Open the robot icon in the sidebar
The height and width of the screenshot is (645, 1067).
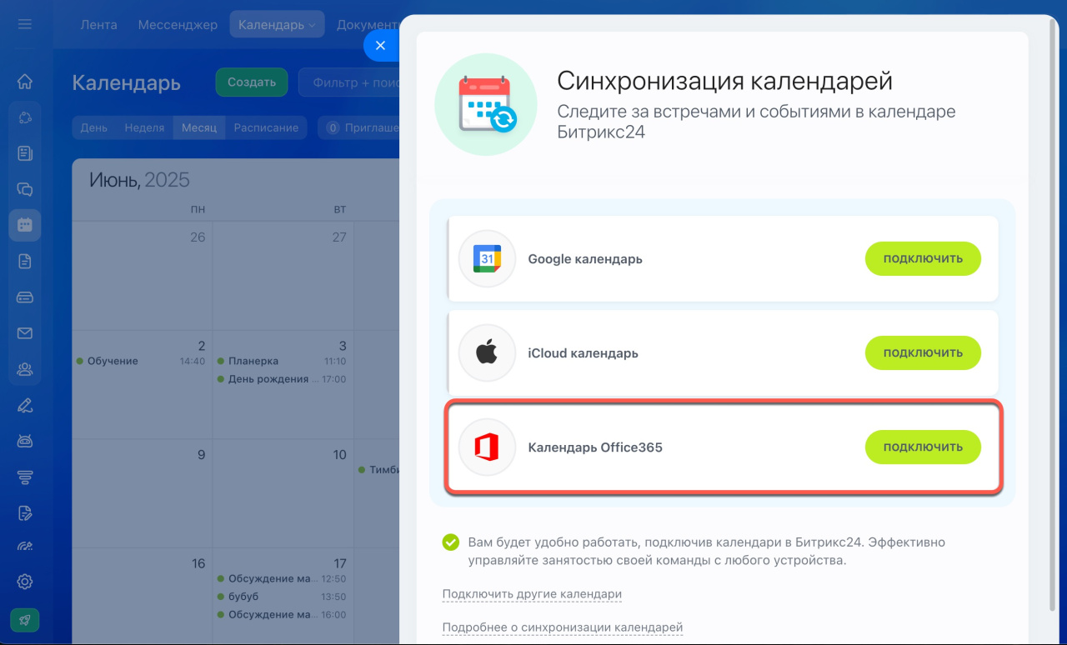pyautogui.click(x=25, y=441)
